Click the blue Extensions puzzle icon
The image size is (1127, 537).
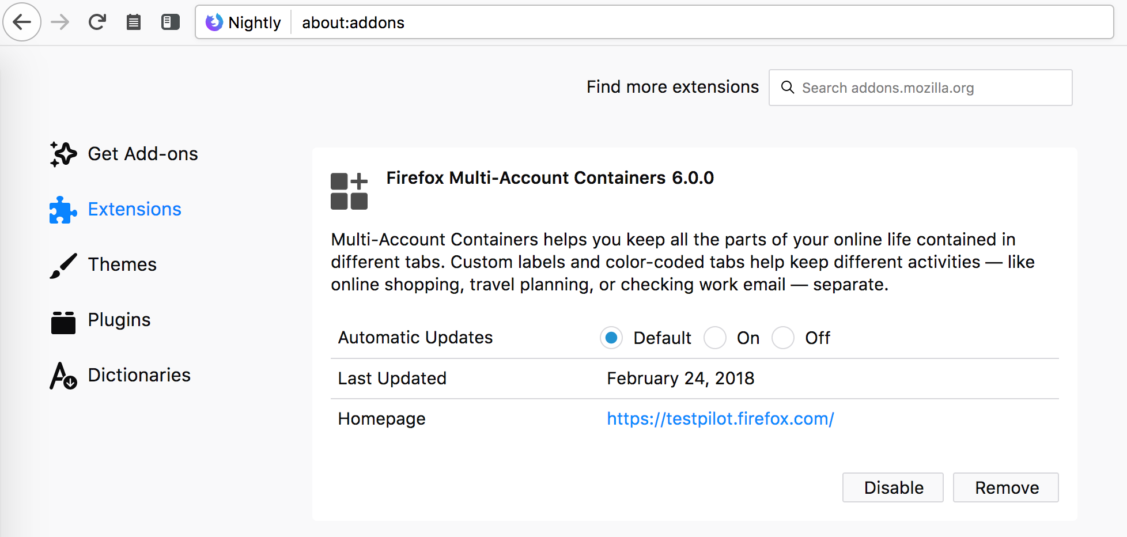coord(62,209)
